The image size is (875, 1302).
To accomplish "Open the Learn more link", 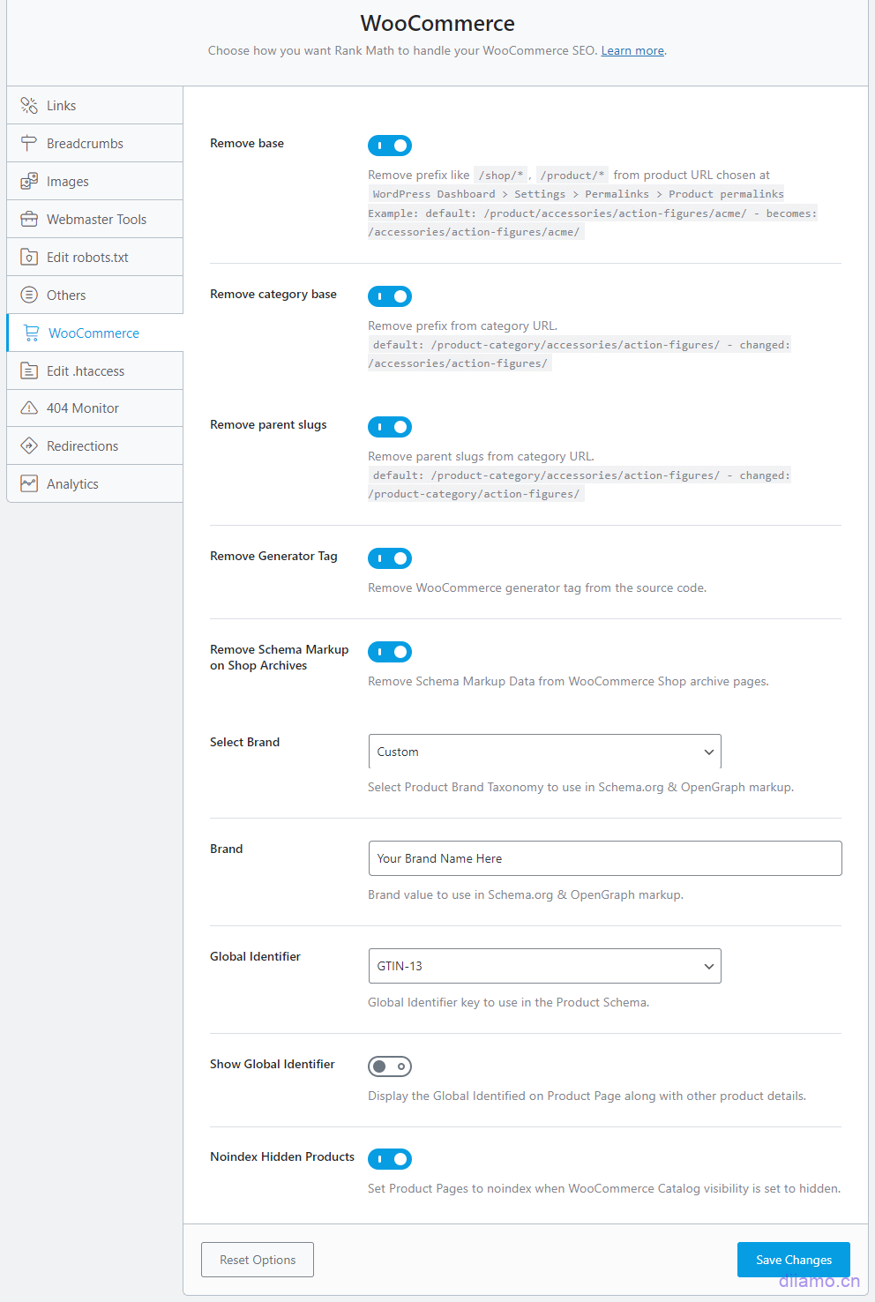I will click(632, 51).
